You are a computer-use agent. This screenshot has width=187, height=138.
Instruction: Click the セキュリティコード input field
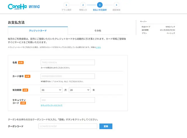(x=67, y=100)
